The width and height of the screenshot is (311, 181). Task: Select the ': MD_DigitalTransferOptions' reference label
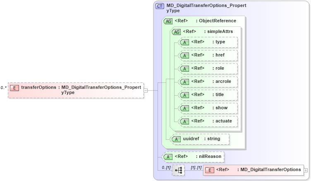[x=269, y=169]
